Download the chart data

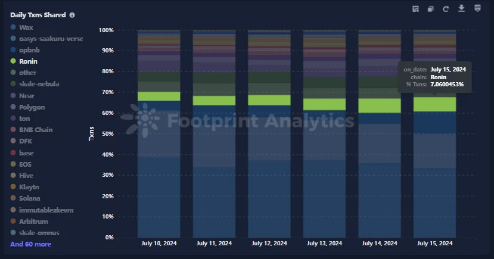(461, 8)
